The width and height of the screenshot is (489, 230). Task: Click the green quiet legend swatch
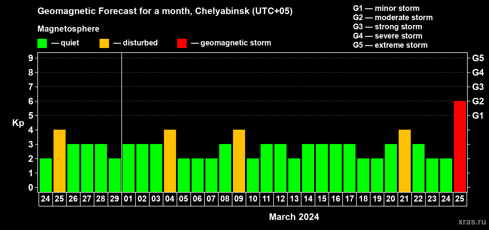[x=42, y=43]
